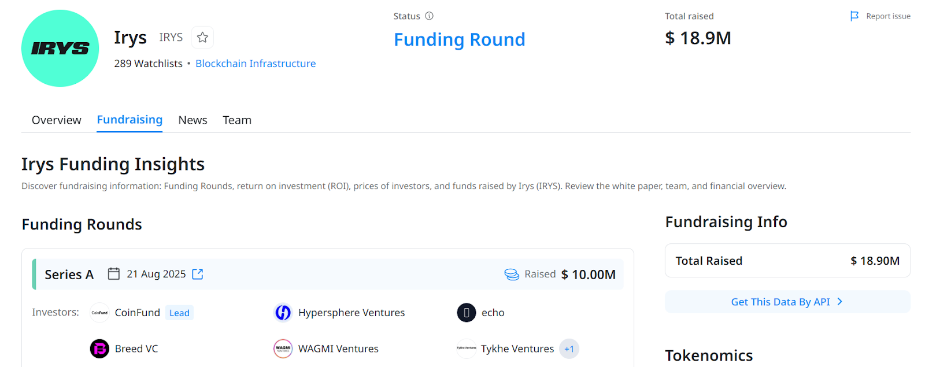Click the Status info icon

pyautogui.click(x=429, y=16)
